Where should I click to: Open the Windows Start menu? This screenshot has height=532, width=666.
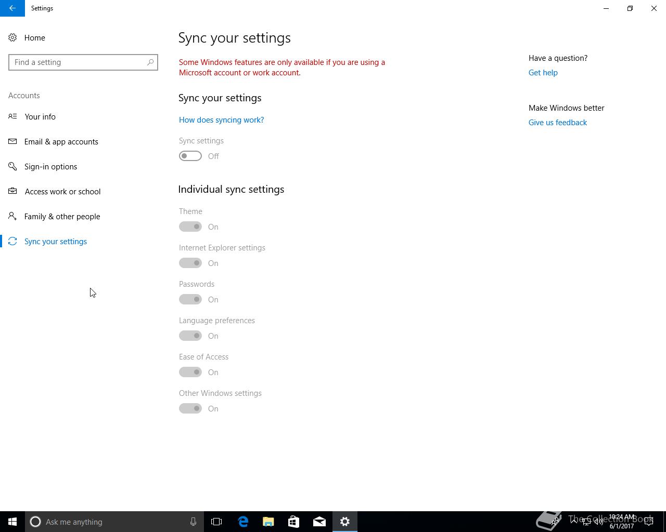coord(12,522)
